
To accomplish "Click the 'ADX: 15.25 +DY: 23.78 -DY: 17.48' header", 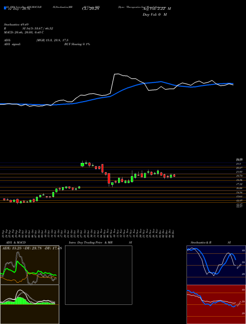I will click(31, 248).
